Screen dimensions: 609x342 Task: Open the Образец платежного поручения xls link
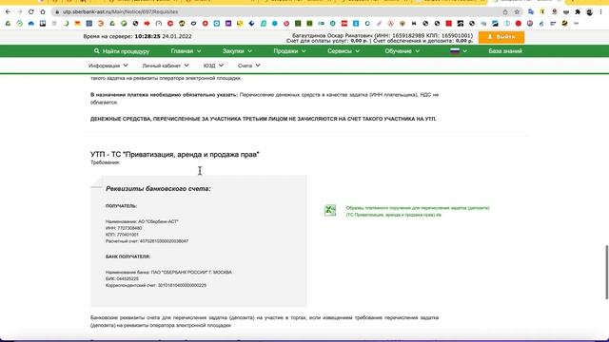pos(418,211)
